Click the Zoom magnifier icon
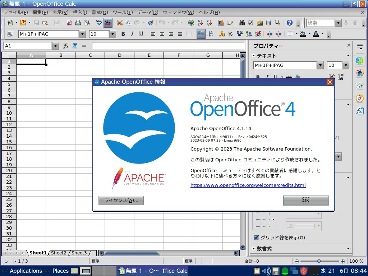Viewport: 368px width, 276px height. click(x=278, y=23)
